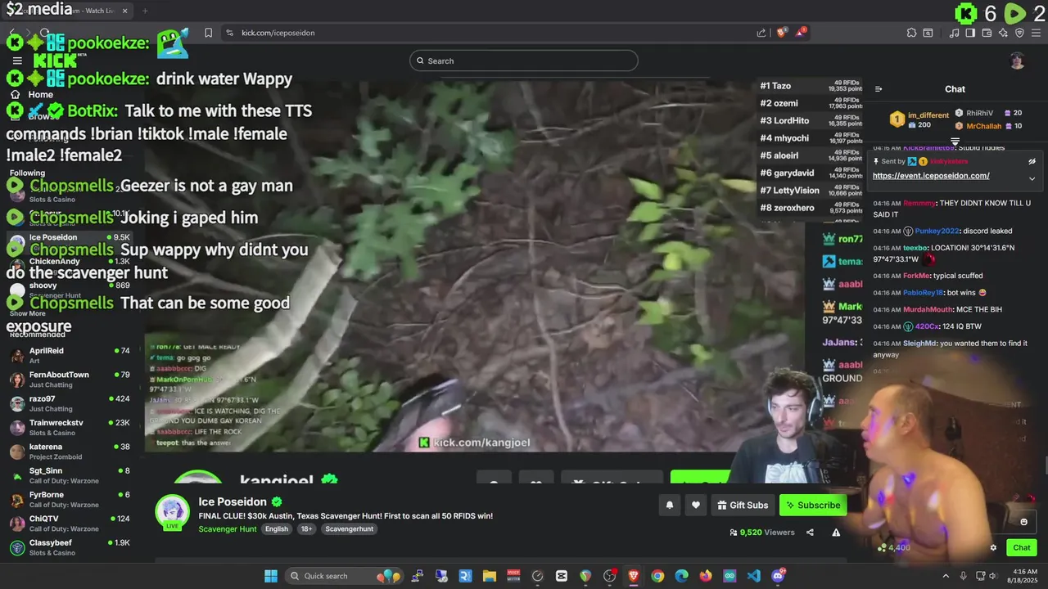The width and height of the screenshot is (1048, 589).
Task: Open the Brave Shields lion icon
Action: click(781, 33)
